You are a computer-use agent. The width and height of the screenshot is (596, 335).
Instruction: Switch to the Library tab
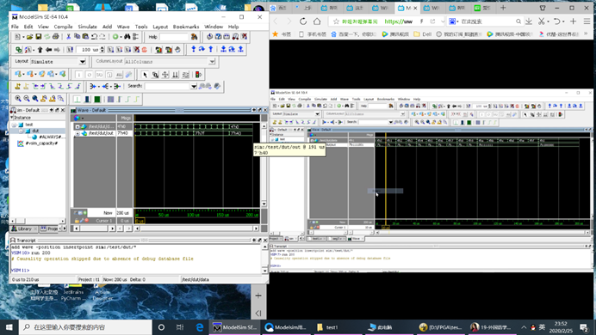pos(24,228)
